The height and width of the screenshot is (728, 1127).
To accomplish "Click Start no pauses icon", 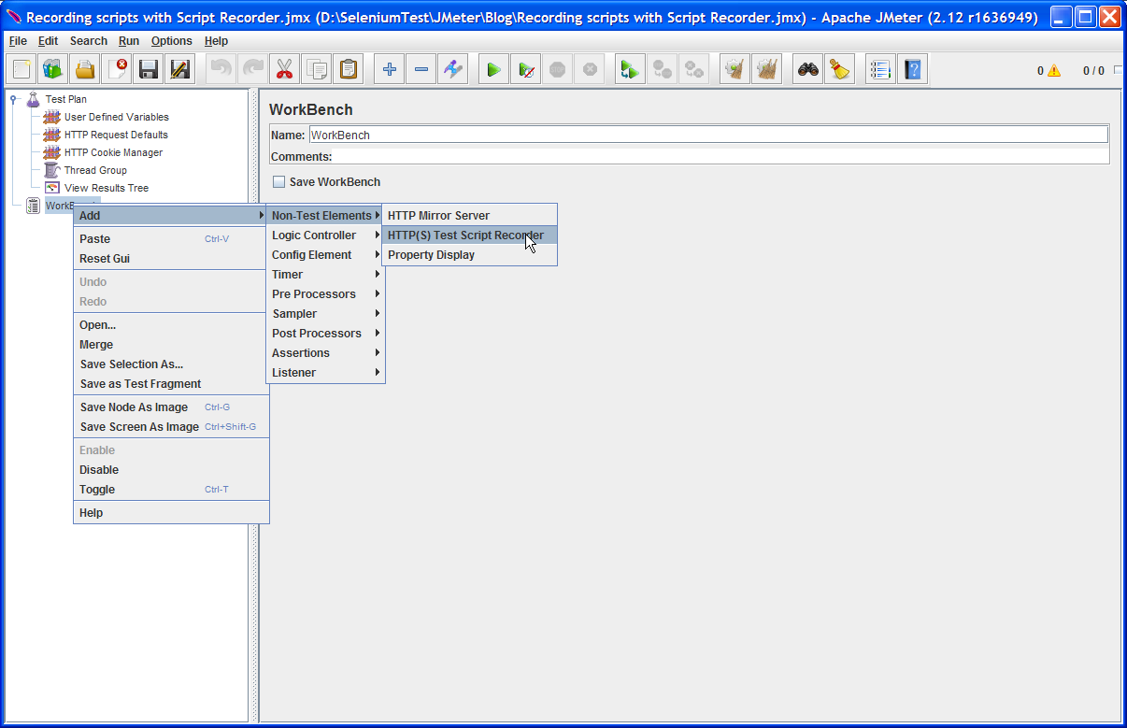I will tap(526, 69).
